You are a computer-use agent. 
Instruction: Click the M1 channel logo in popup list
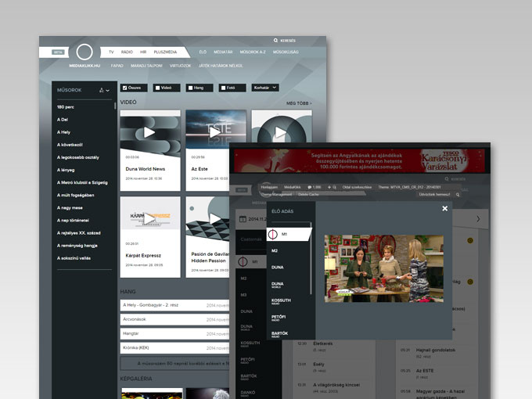273,234
